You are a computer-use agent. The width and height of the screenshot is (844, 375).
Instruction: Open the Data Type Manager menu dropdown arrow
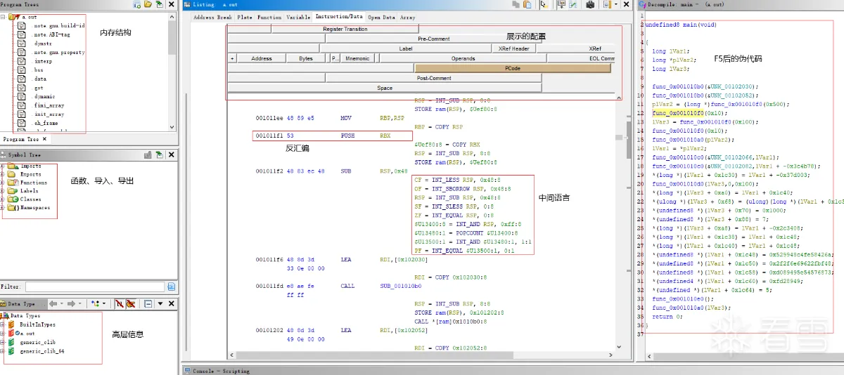(160, 304)
